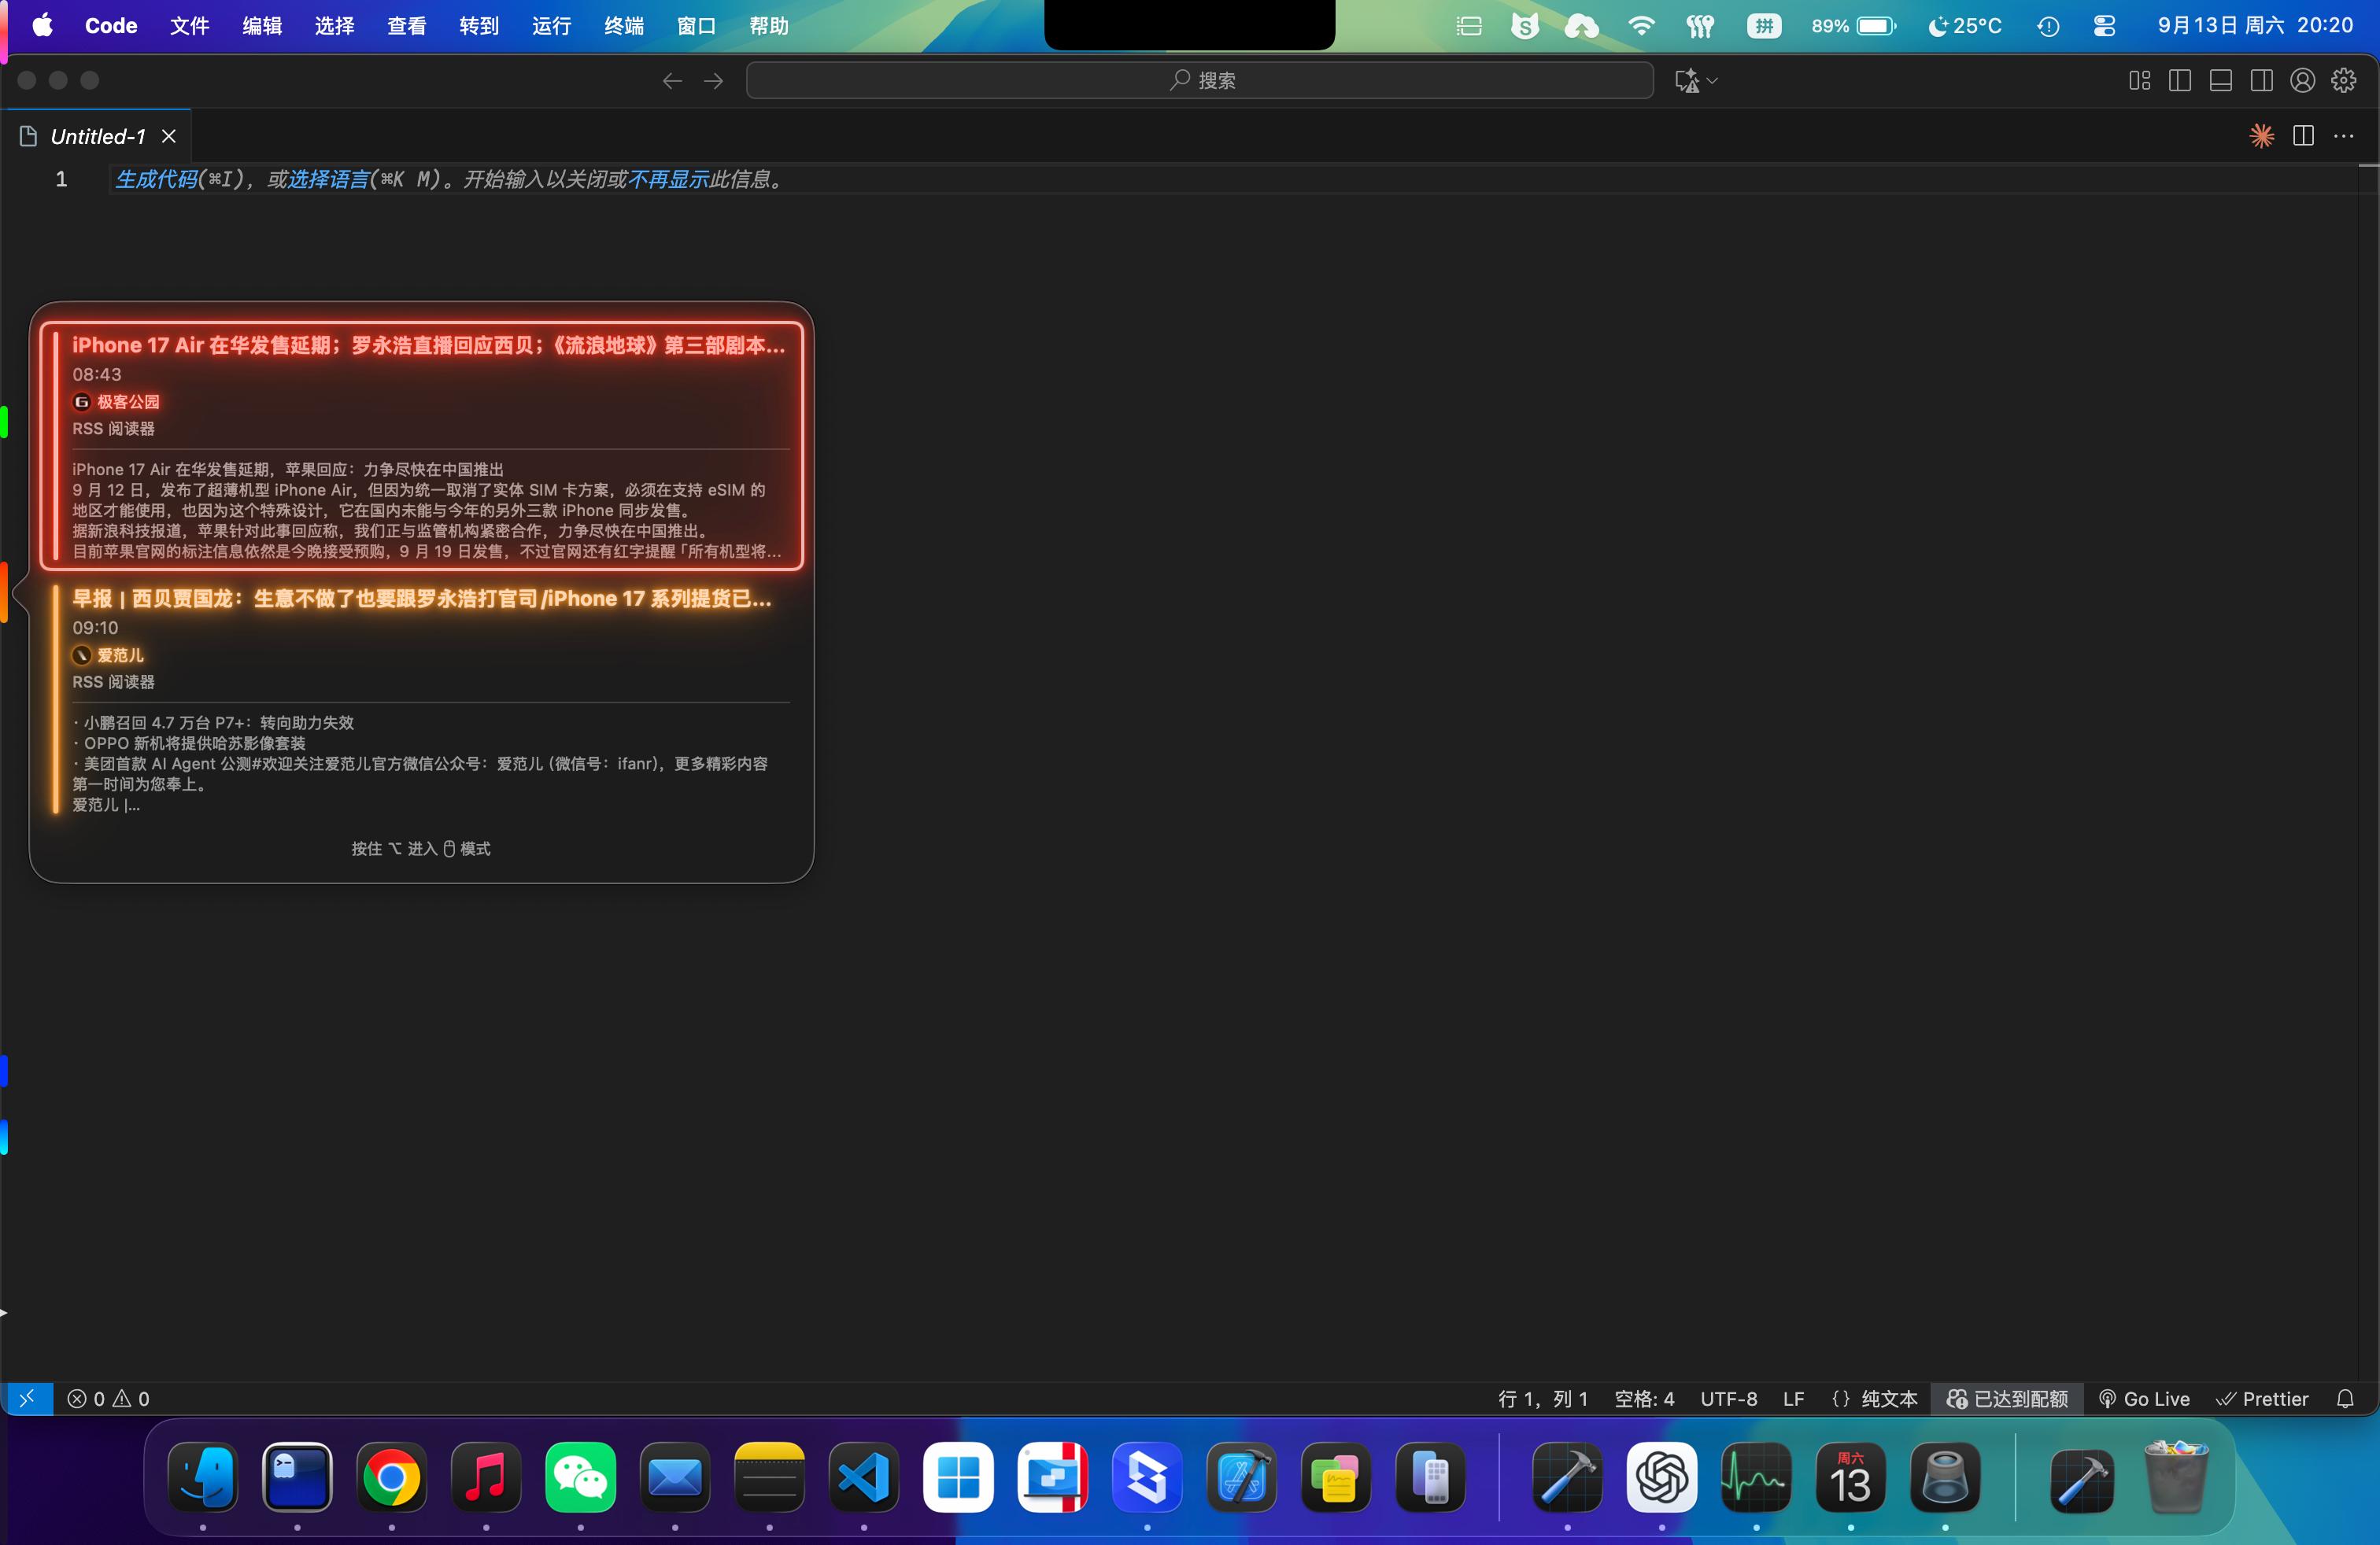Open the notifications bell
The width and height of the screenshot is (2380, 1545).
(2345, 1398)
